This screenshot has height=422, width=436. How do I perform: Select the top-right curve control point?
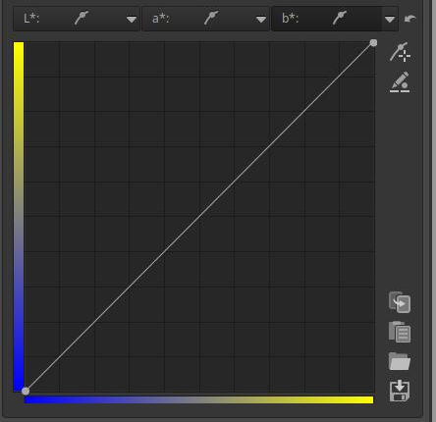click(373, 43)
